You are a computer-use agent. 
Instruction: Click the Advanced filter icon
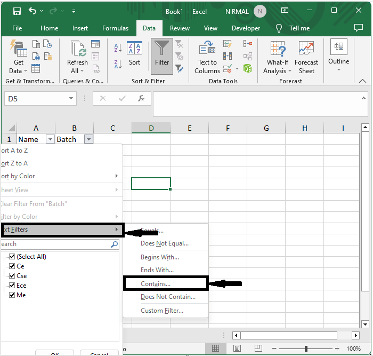(180, 69)
